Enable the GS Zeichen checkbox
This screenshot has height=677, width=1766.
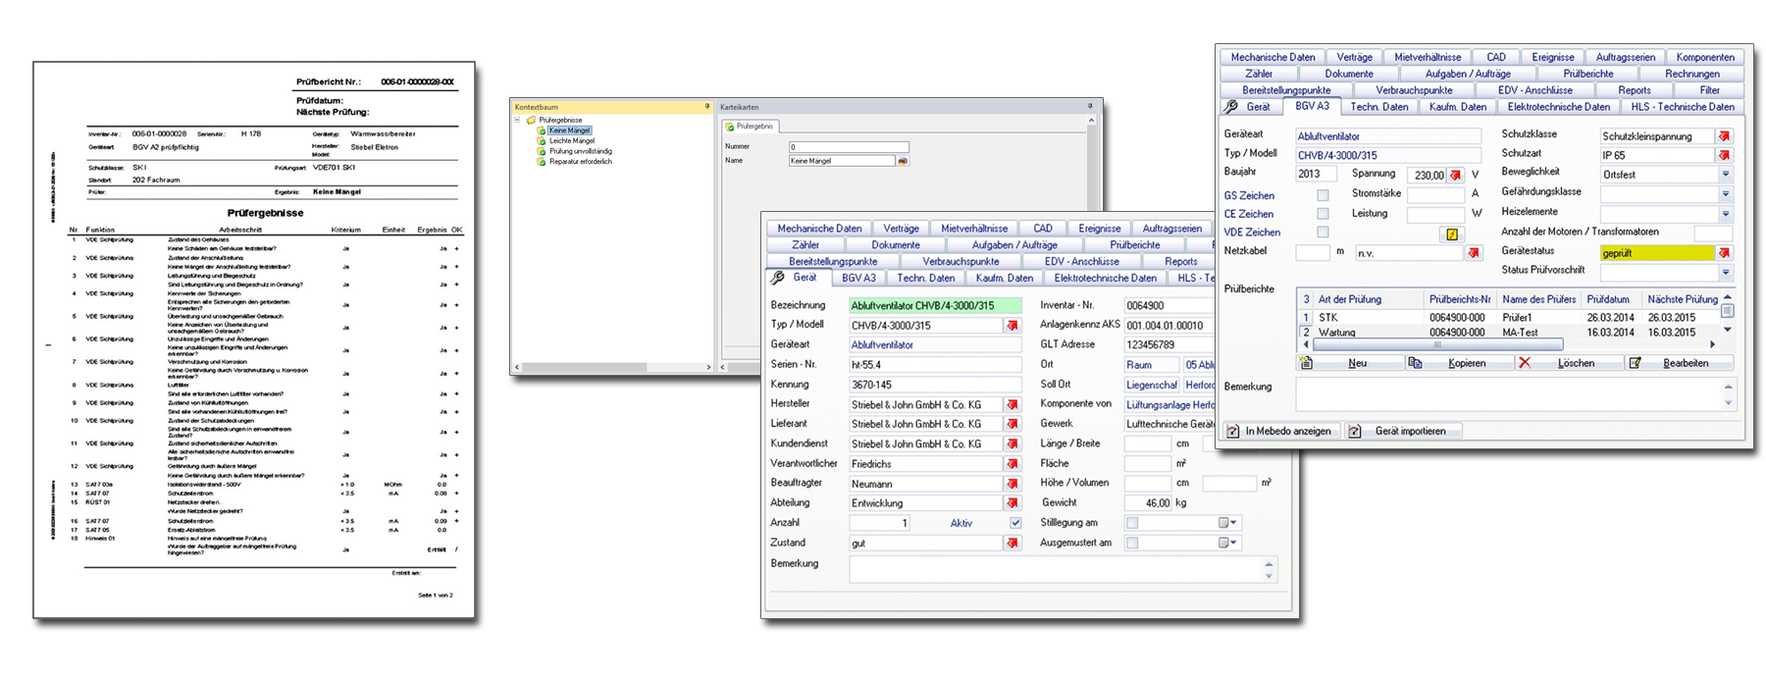(1323, 195)
